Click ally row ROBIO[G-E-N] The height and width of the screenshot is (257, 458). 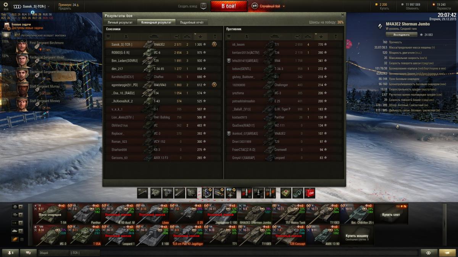163,53
